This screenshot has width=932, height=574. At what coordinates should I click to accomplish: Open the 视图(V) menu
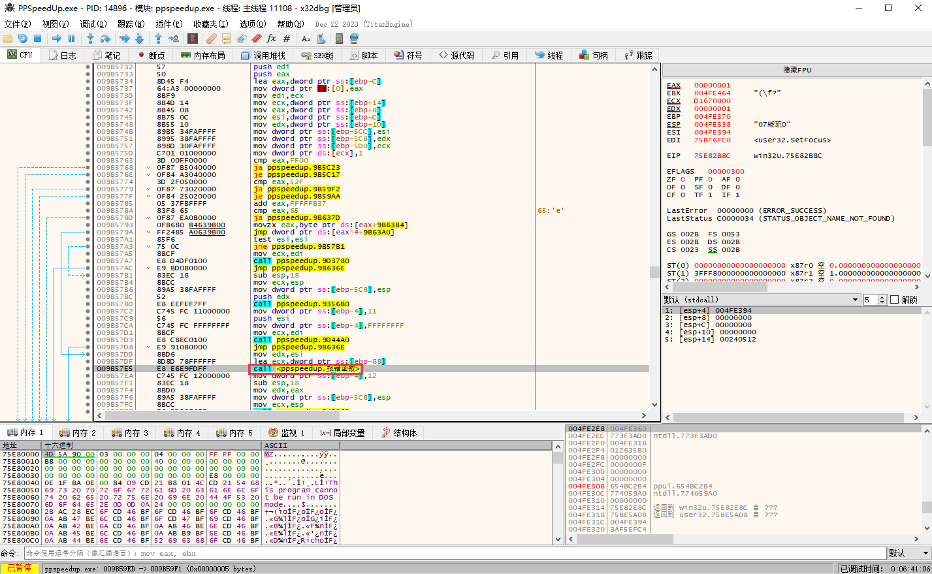56,24
